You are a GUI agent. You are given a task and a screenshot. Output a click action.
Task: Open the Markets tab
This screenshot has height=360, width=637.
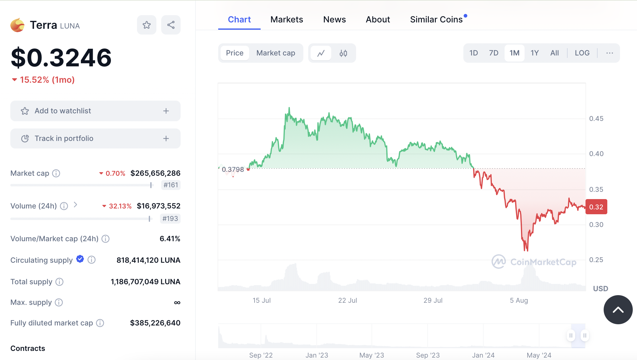[x=287, y=19]
